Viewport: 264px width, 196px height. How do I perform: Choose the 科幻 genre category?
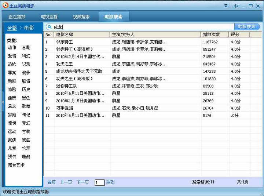point(26,56)
